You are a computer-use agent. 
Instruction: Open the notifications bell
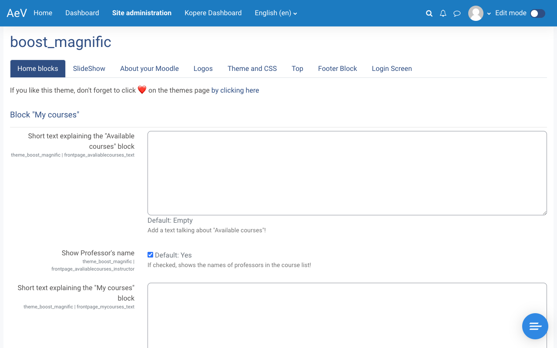tap(443, 13)
